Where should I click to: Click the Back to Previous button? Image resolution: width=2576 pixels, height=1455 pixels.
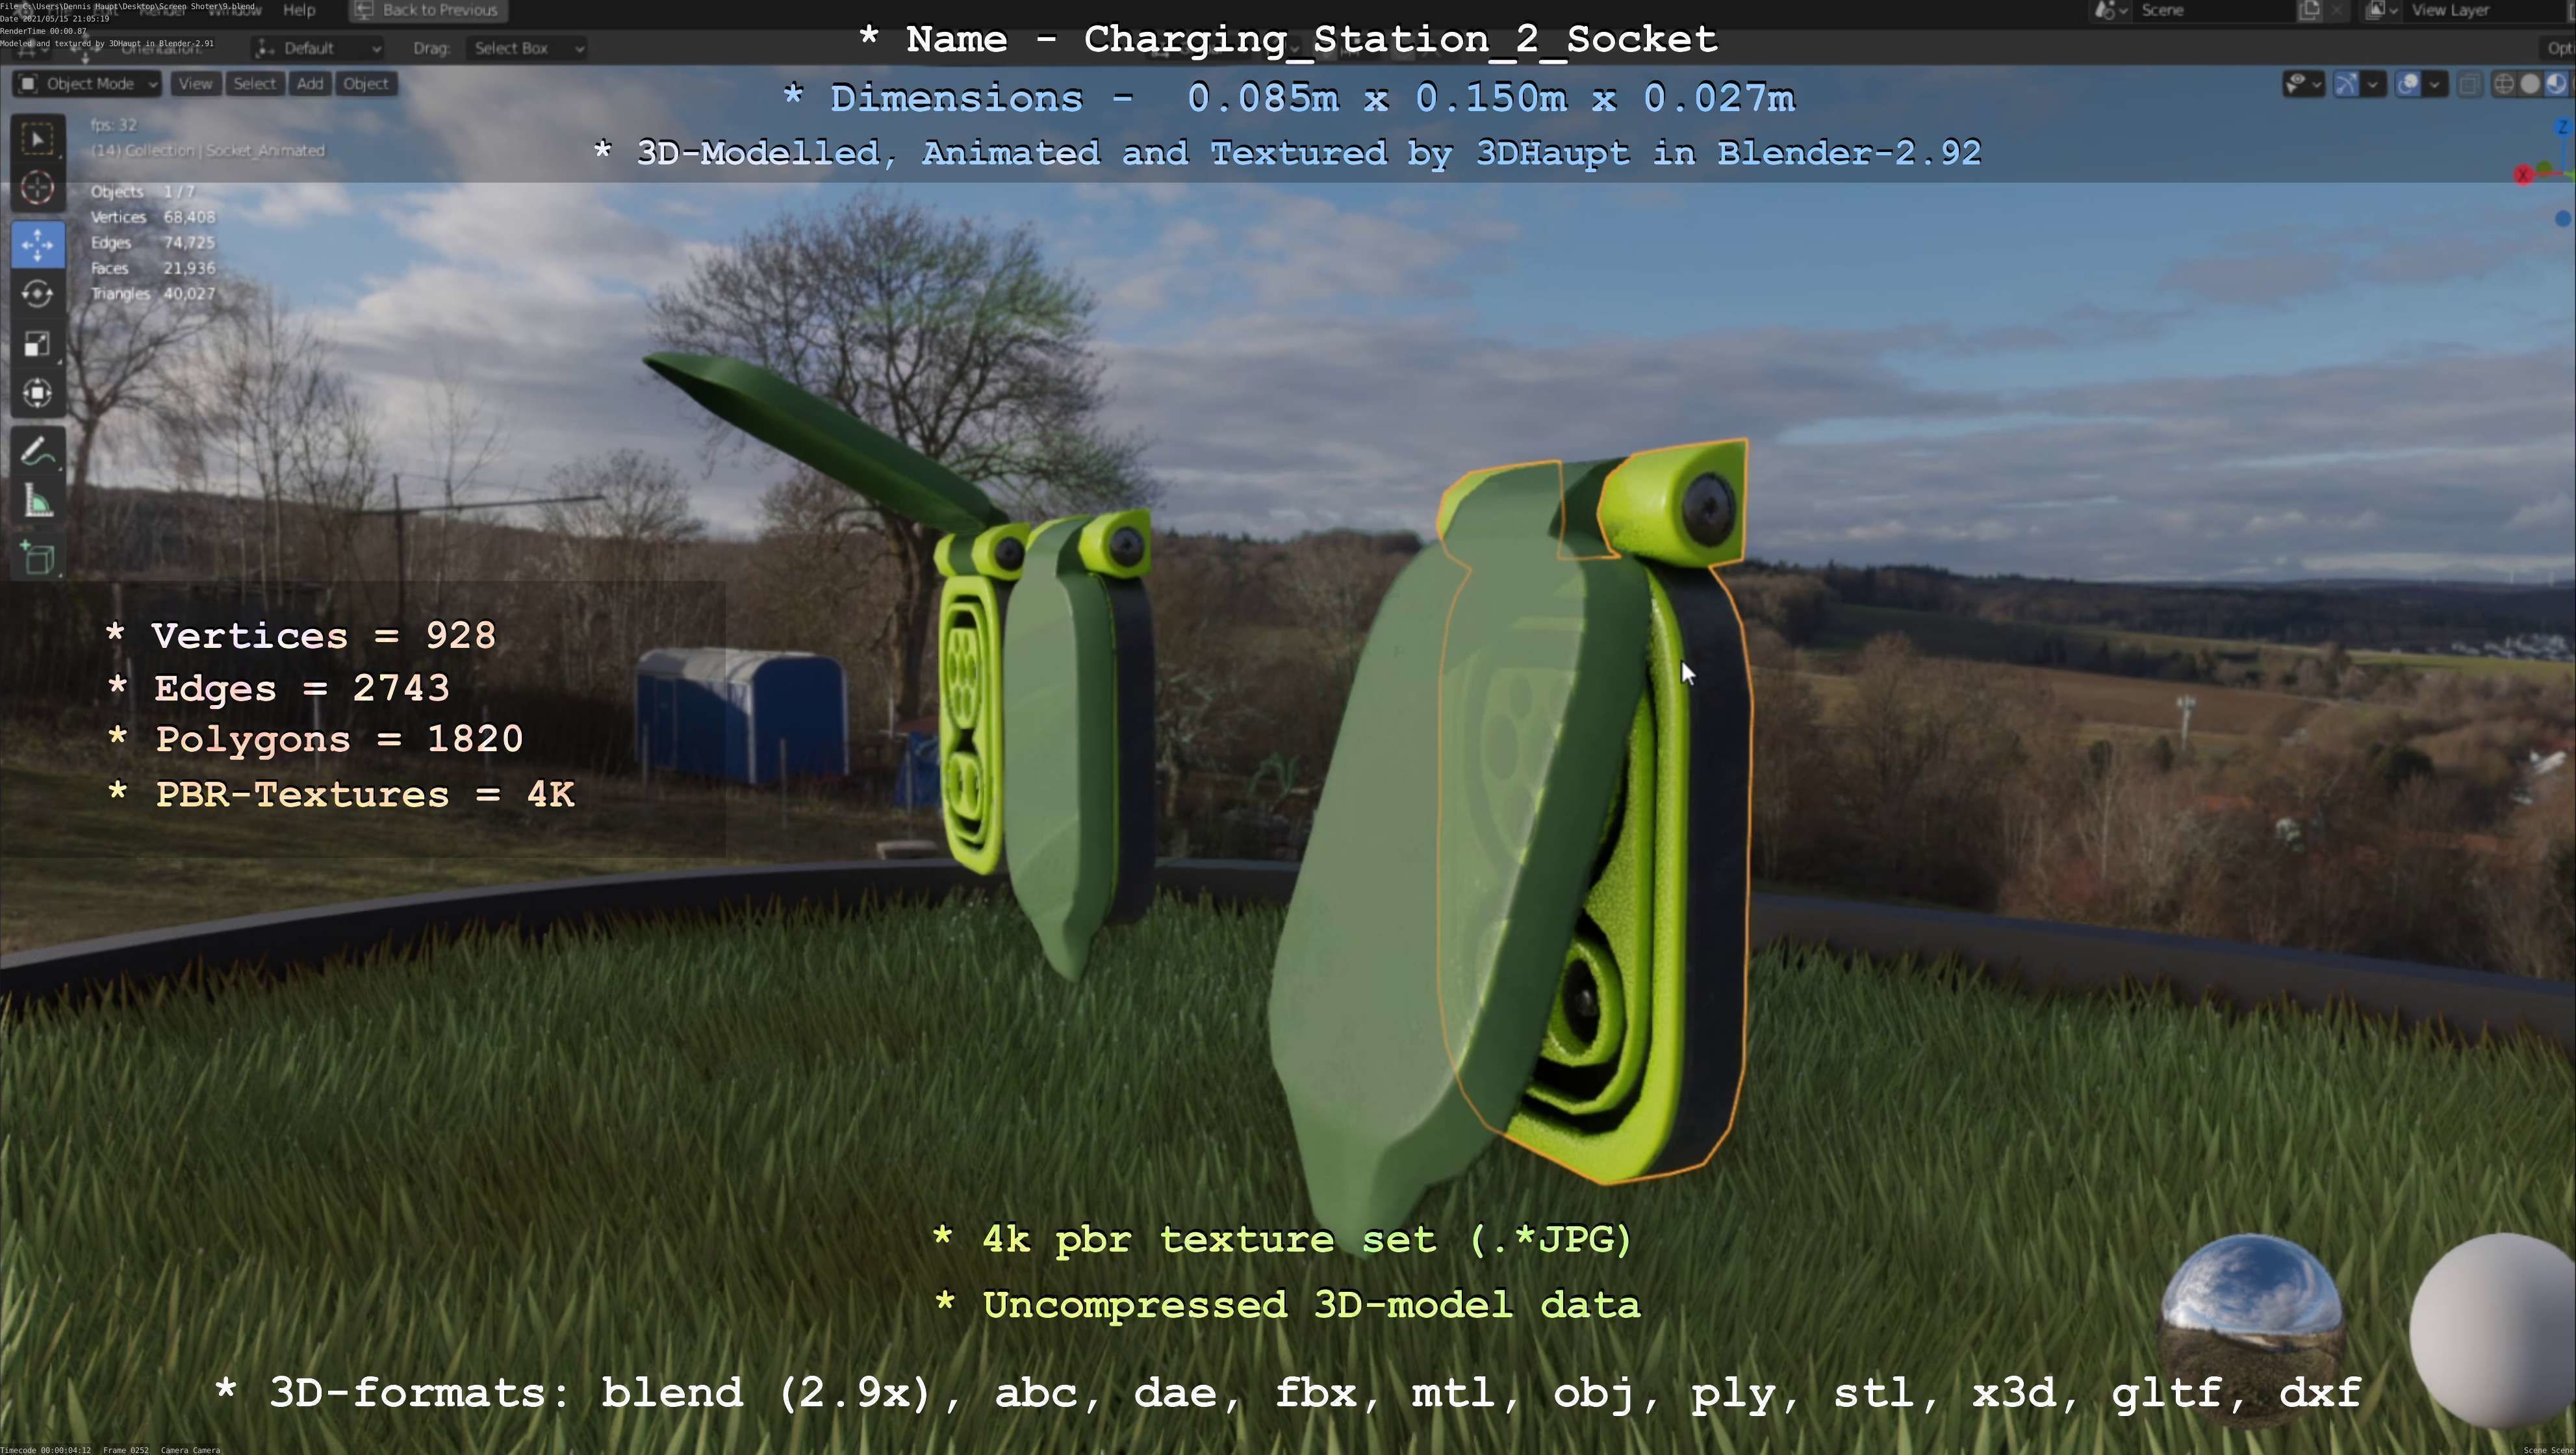[x=428, y=10]
